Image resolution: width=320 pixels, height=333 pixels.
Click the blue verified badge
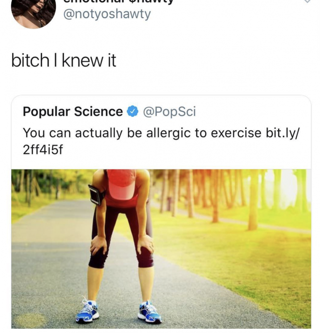(132, 112)
